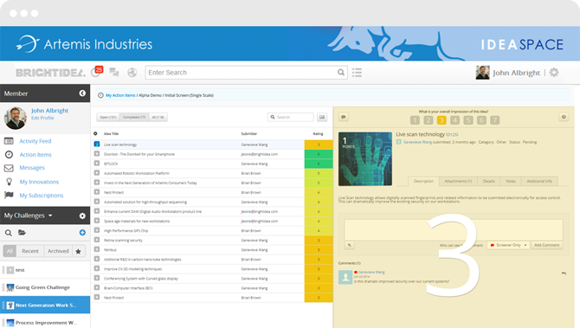This screenshot has width=580, height=328.
Task: Switch to the Attachments (1) tab
Action: click(458, 181)
